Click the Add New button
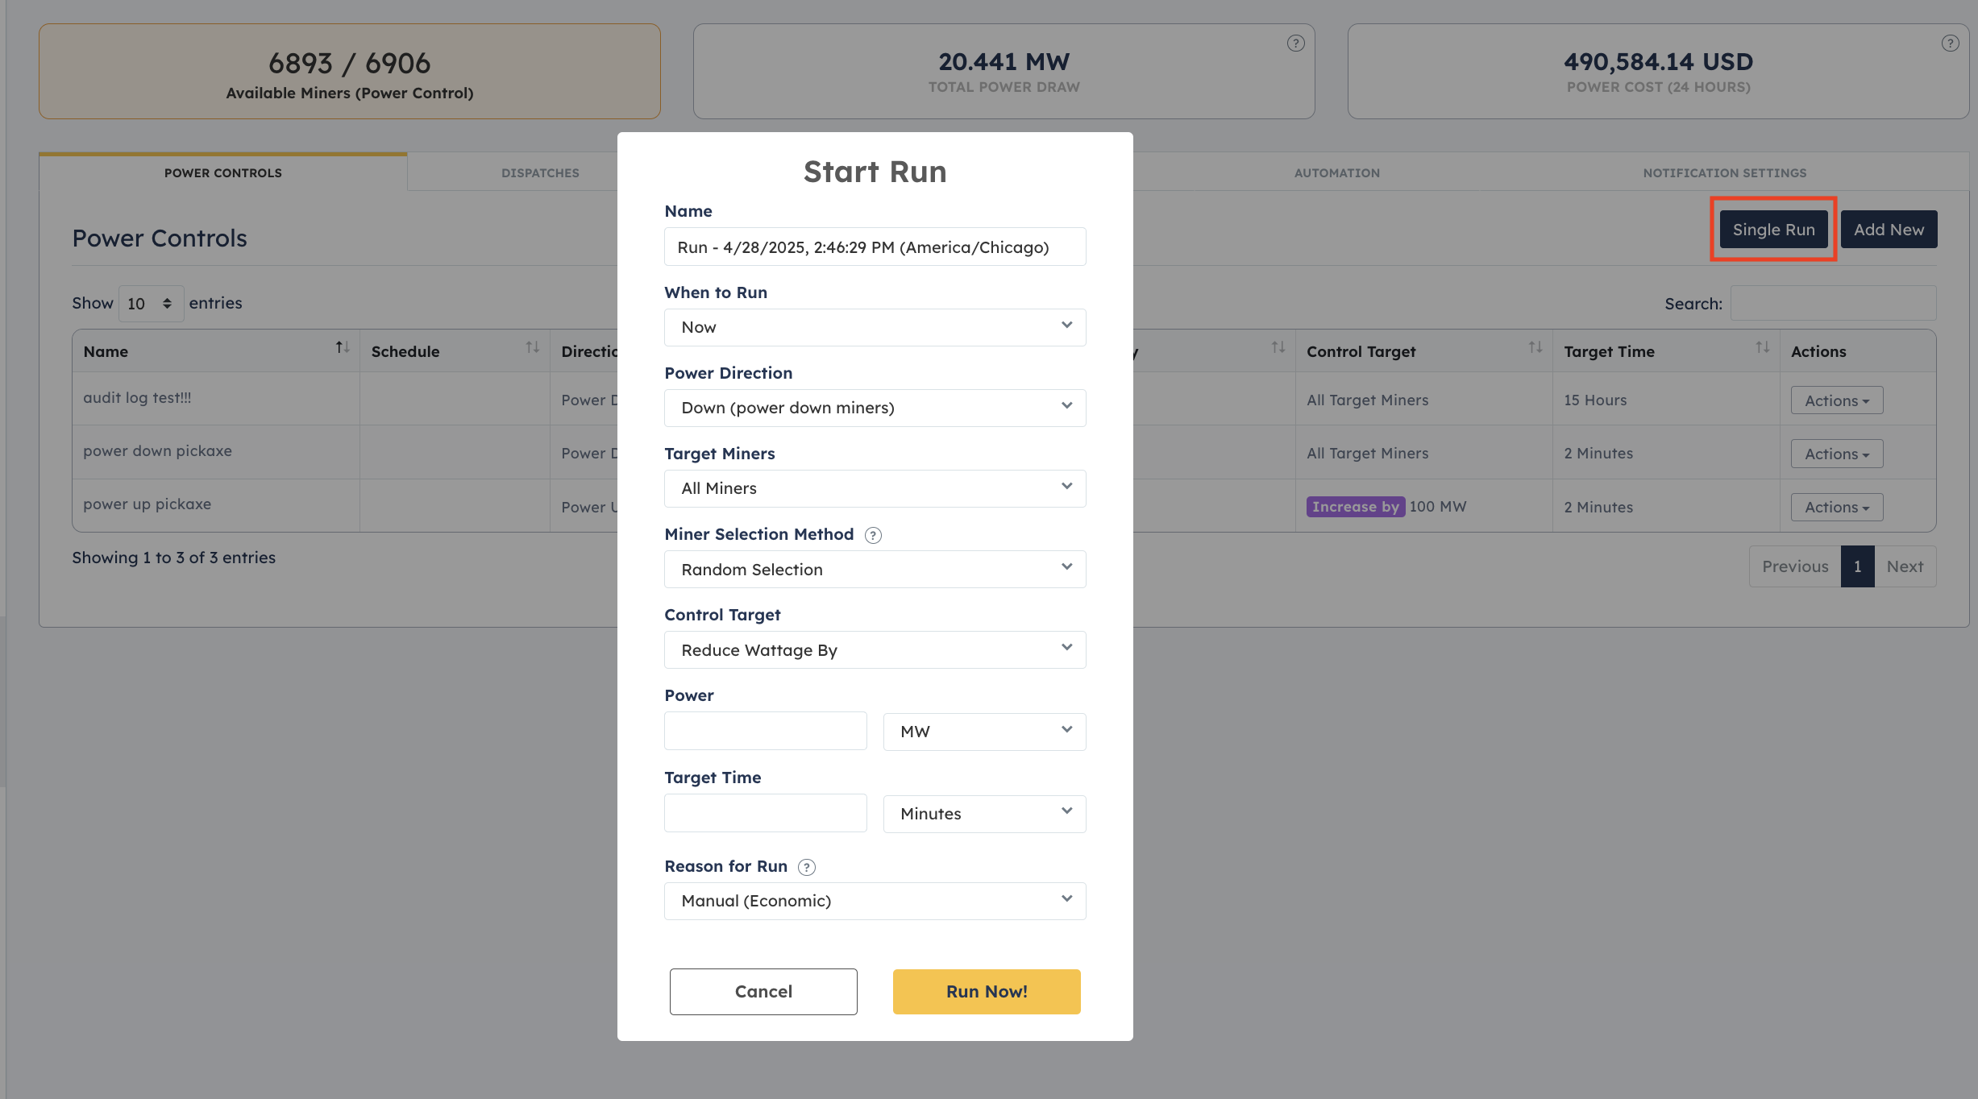The height and width of the screenshot is (1099, 1978). [1889, 229]
